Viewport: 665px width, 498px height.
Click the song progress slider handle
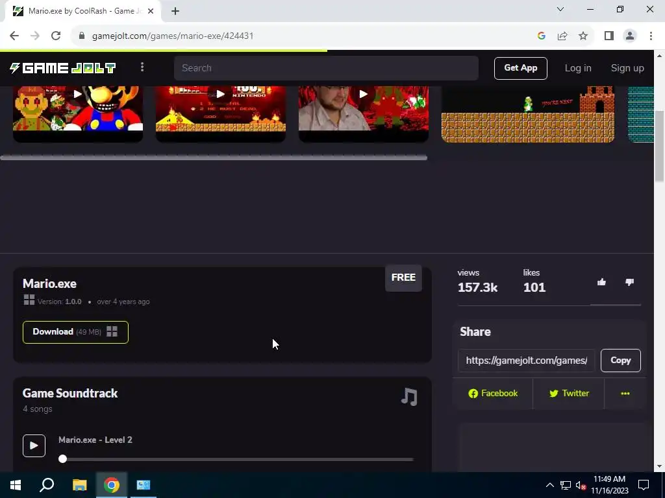pos(63,459)
